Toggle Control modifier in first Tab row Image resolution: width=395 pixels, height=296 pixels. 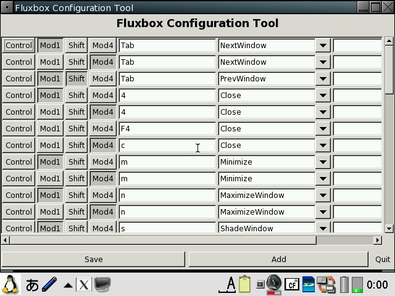19,46
